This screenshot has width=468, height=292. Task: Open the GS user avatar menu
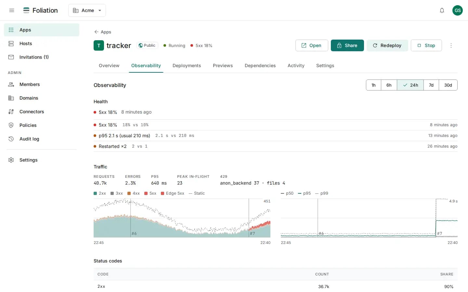click(458, 10)
